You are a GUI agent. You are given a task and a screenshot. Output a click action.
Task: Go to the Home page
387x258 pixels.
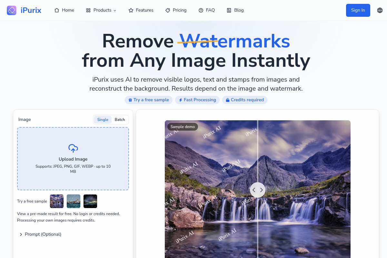coord(64,10)
